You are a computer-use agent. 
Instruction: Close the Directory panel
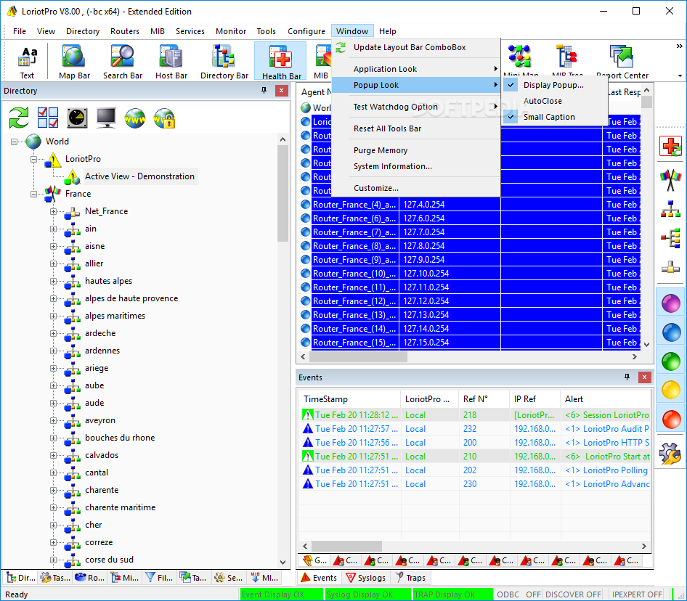(281, 91)
